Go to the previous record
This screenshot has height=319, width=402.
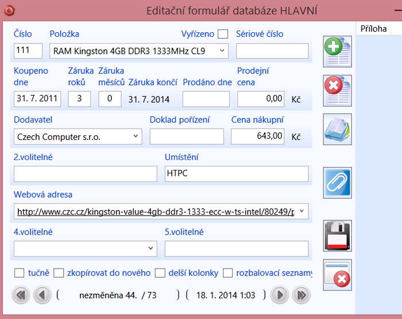(42, 295)
